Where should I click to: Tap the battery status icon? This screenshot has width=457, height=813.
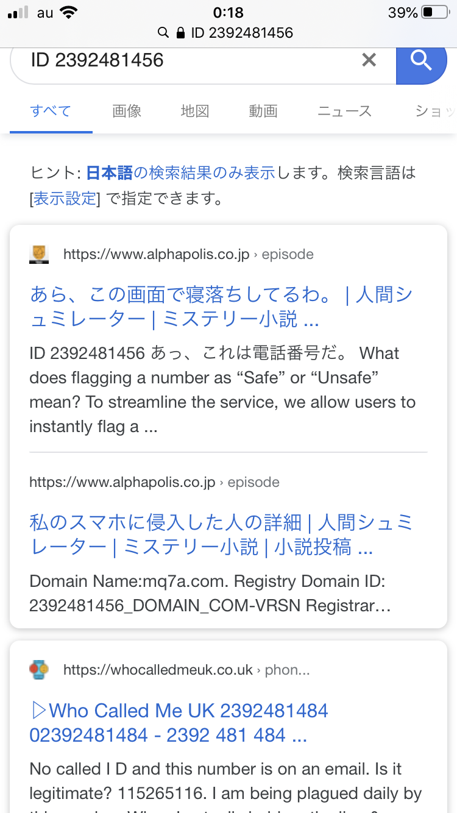coord(435,12)
